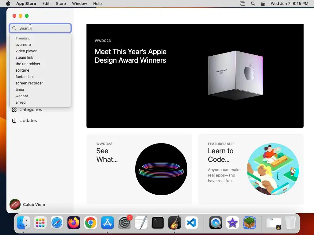The height and width of the screenshot is (235, 314).
Task: Launch Terminal from the Dock
Action: click(x=158, y=223)
